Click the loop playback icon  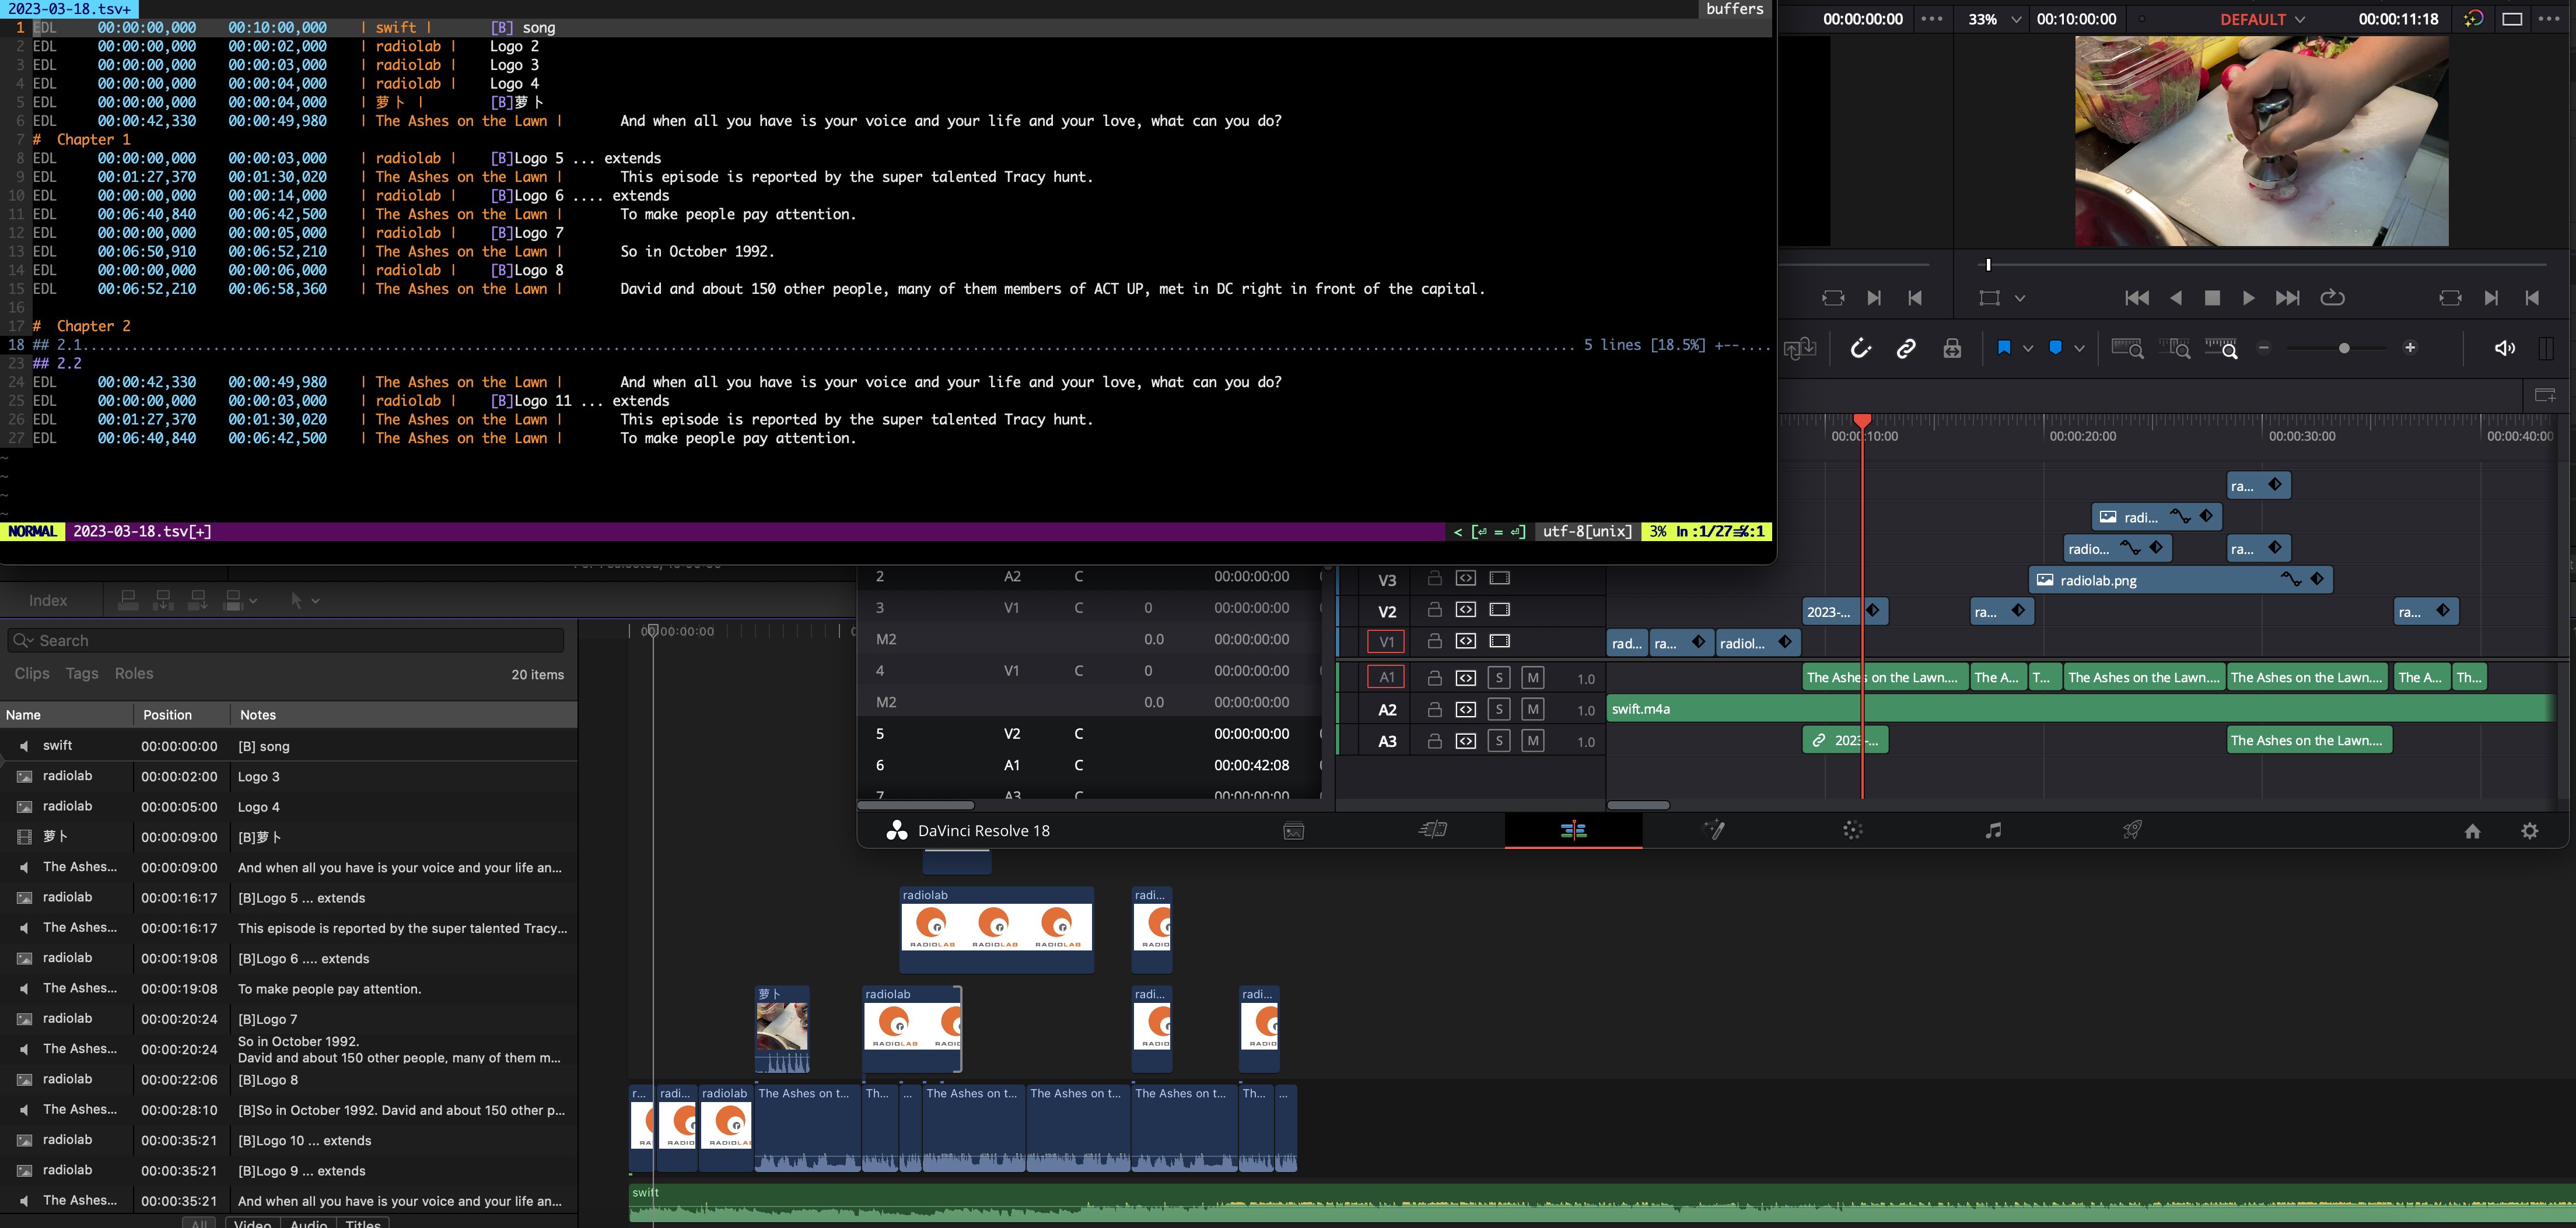click(2332, 298)
